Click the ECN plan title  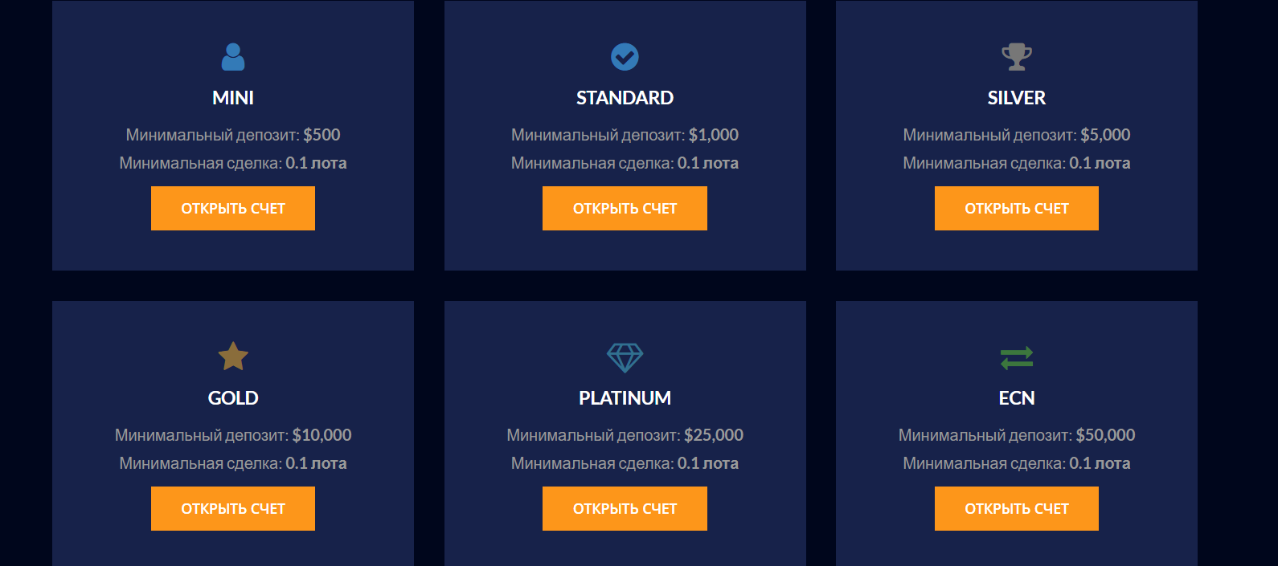point(1017,398)
